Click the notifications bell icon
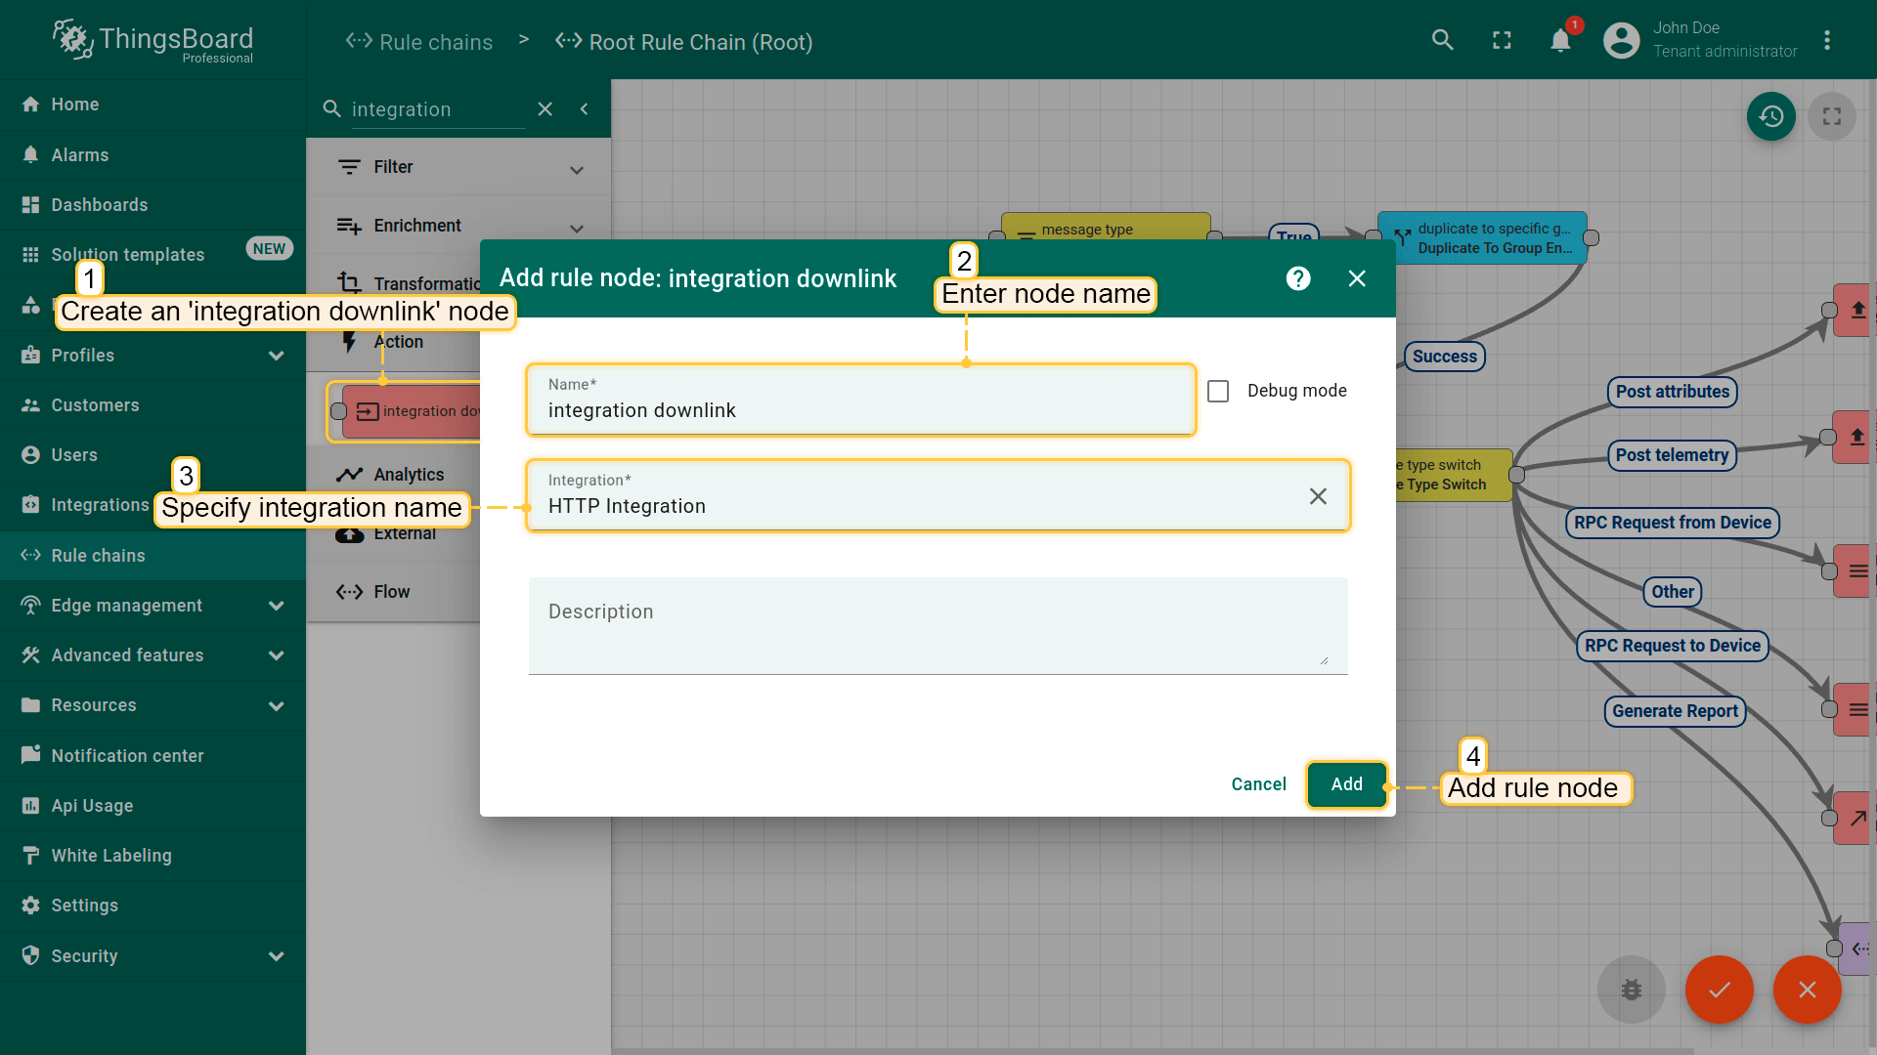Screen dimensions: 1877x1055 coord(1560,41)
